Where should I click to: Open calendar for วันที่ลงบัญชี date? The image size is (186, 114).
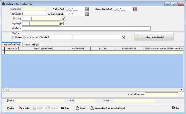point(87,9)
